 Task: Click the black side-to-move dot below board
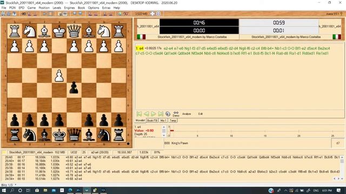[128, 144]
